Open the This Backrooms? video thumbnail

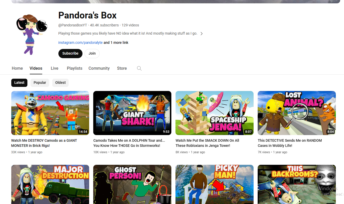297,184
